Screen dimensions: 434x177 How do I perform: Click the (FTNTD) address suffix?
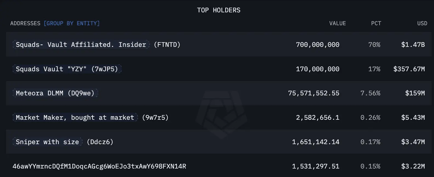[x=167, y=44]
